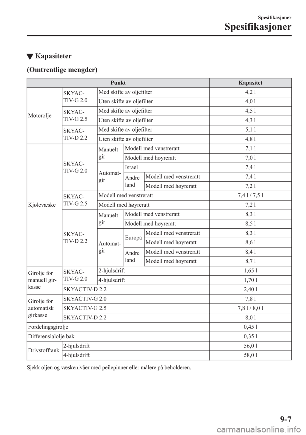The width and height of the screenshot is (306, 435).
Task: Click the 'Kapasiteter' section heading
Action: 53,57
